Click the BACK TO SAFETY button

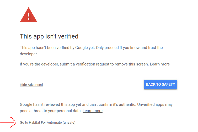click(x=160, y=85)
